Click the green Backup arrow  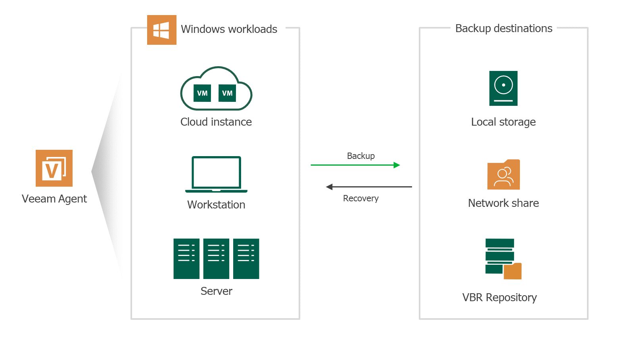(x=355, y=165)
